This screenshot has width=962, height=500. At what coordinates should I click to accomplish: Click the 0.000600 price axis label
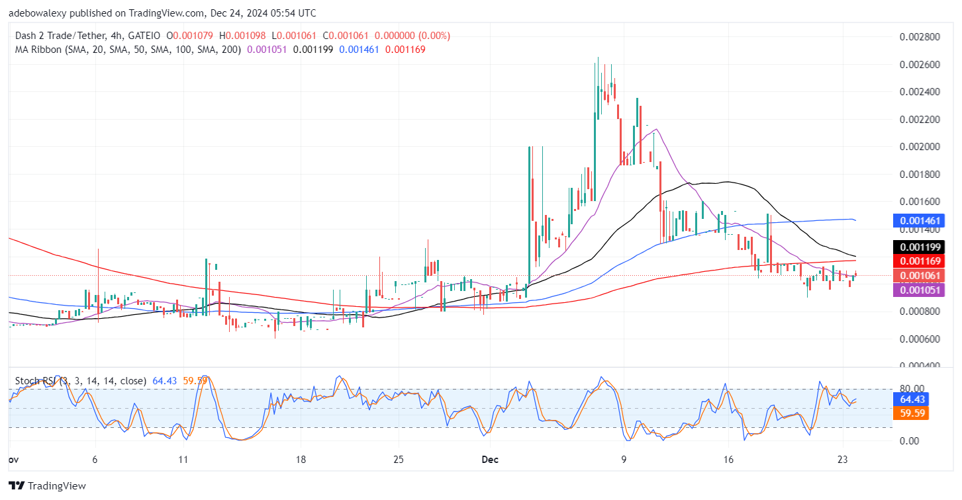coord(921,339)
